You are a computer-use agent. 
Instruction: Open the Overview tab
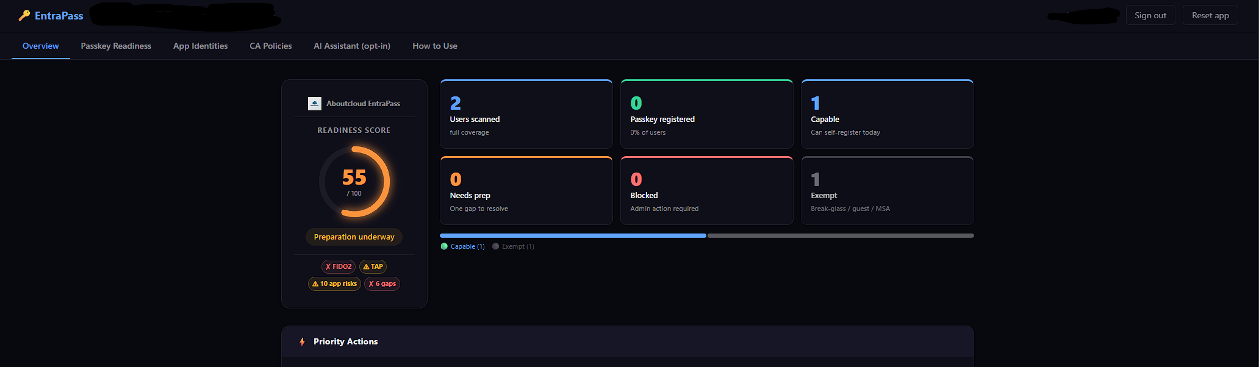[41, 46]
